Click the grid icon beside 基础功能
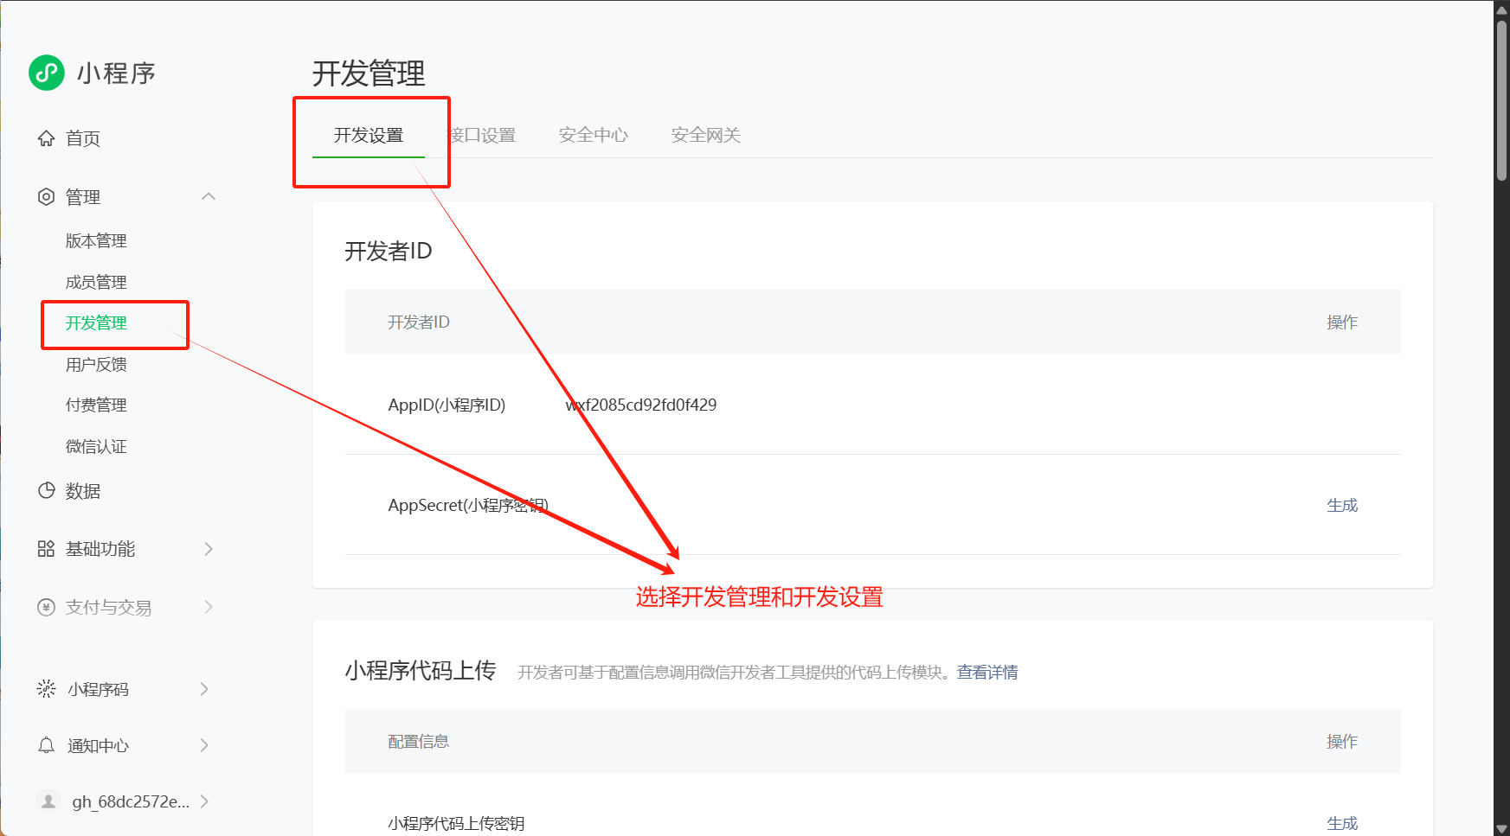1510x836 pixels. (46, 549)
